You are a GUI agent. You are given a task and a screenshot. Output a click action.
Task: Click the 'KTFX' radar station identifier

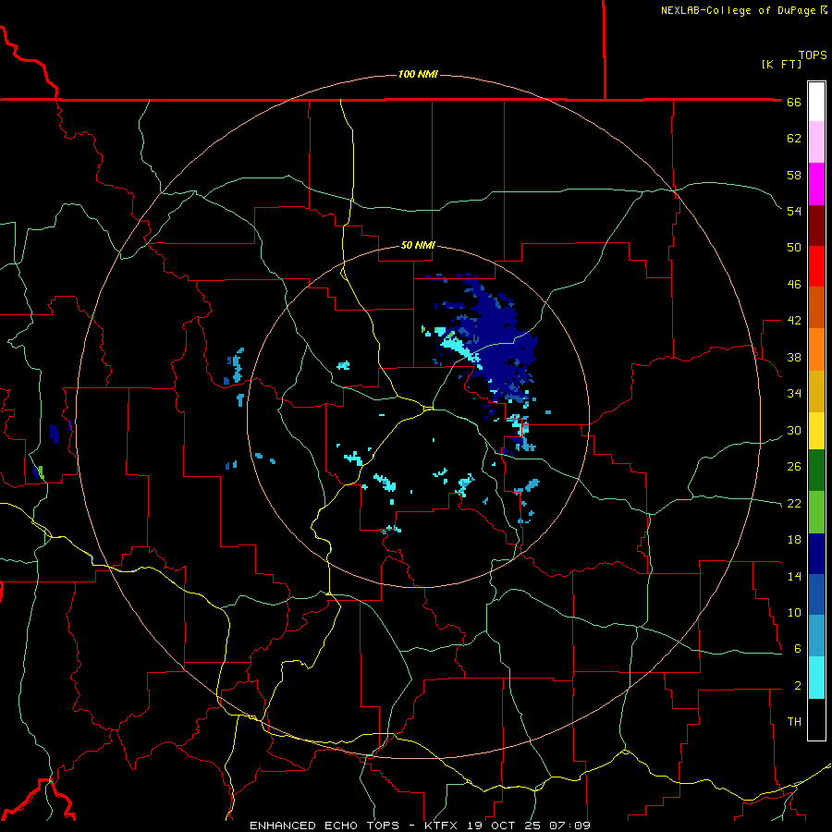(443, 826)
